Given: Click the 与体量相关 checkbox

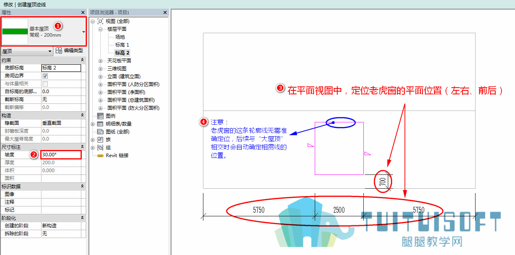Looking at the screenshot, I should [x=45, y=84].
